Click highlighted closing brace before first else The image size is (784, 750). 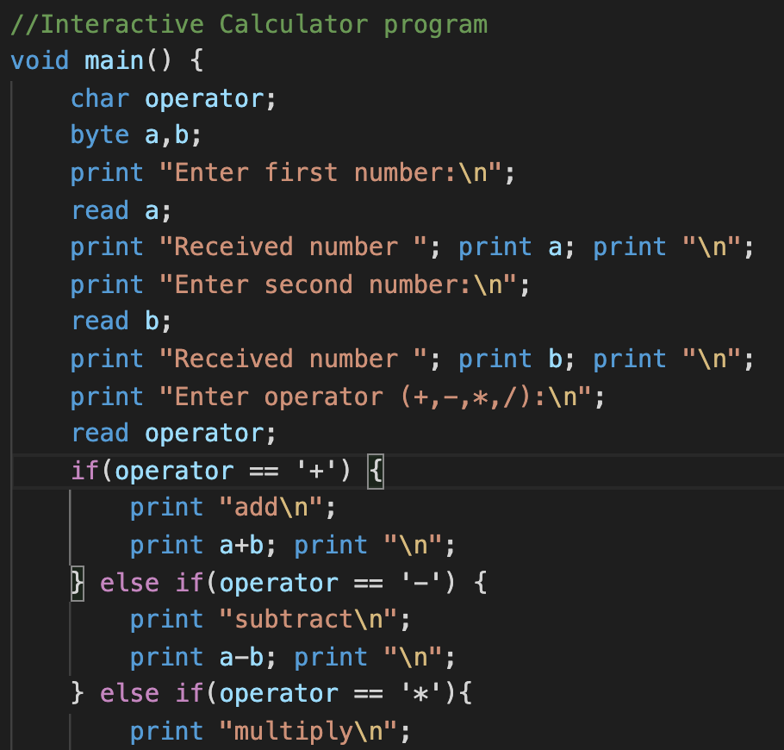click(78, 583)
